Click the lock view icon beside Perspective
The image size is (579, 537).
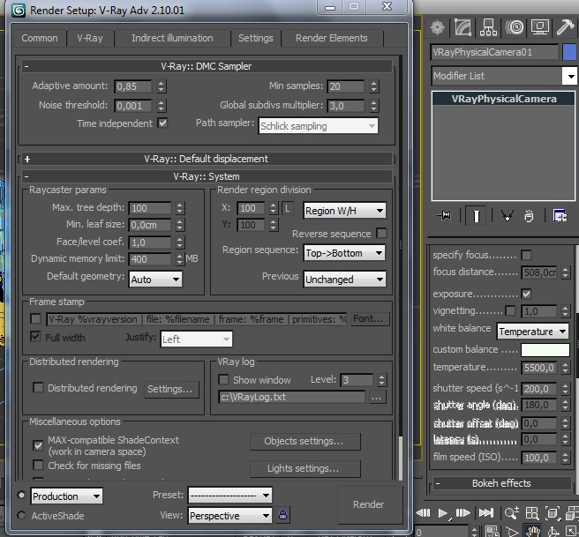(282, 514)
